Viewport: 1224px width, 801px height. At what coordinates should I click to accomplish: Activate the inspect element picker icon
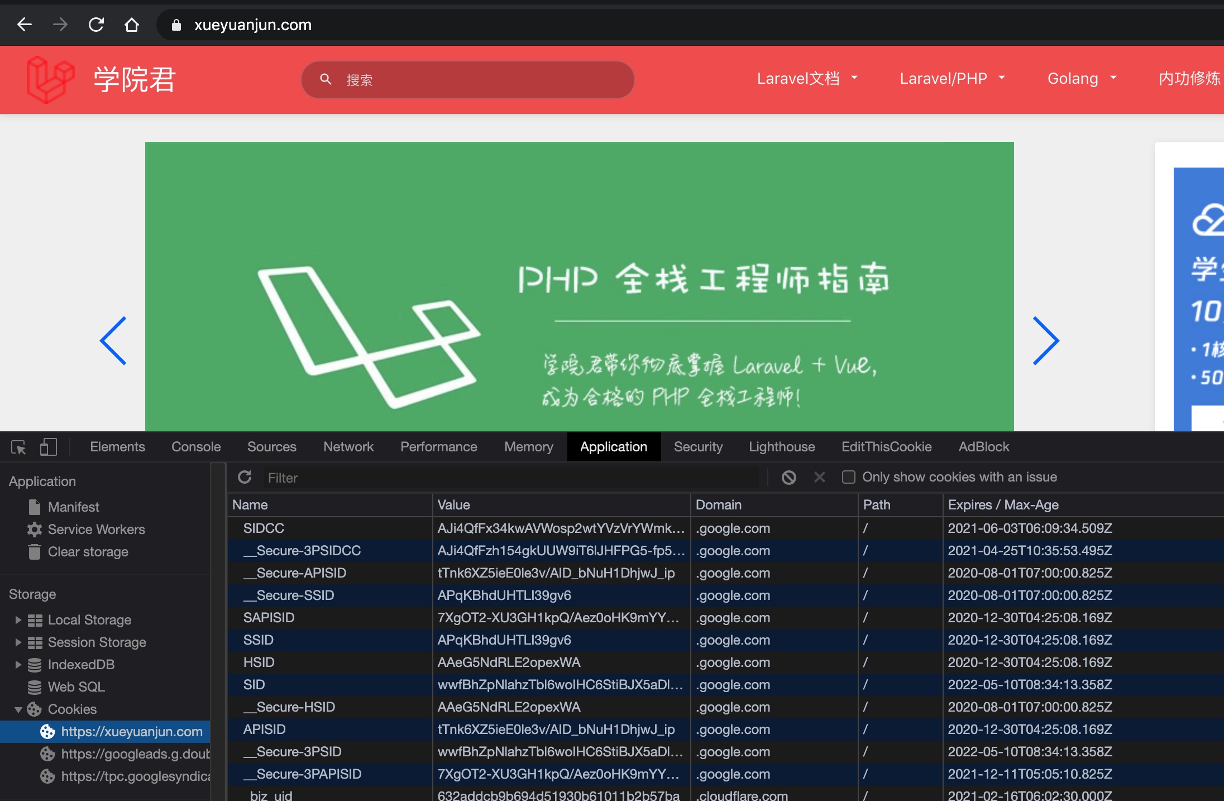(18, 447)
